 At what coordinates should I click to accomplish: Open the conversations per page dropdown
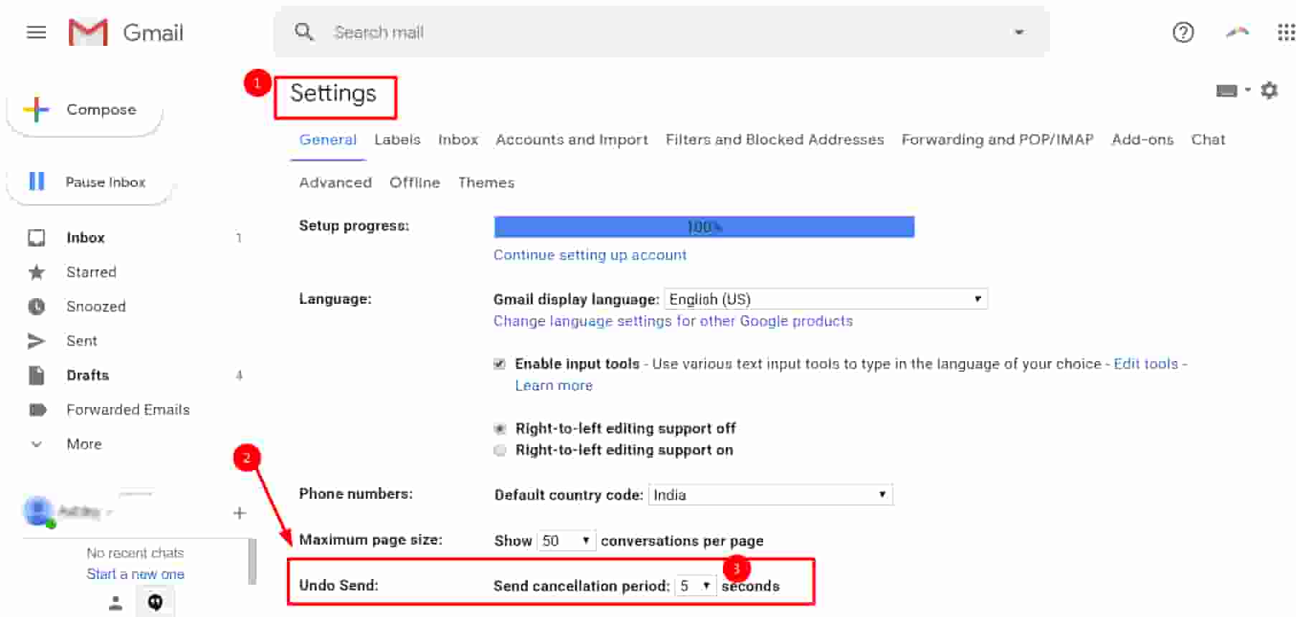(566, 540)
